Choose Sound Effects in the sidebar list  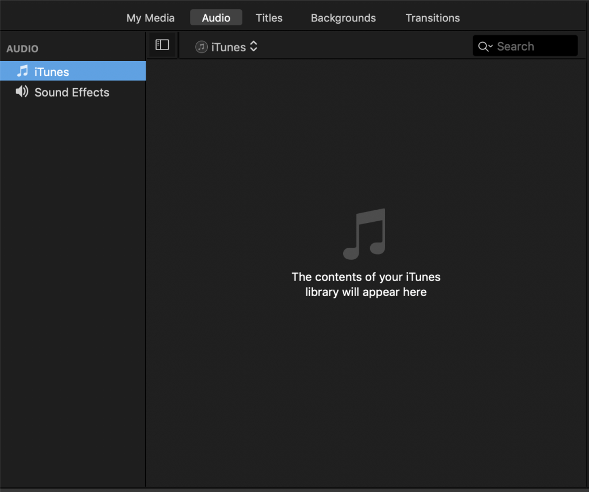click(x=71, y=92)
